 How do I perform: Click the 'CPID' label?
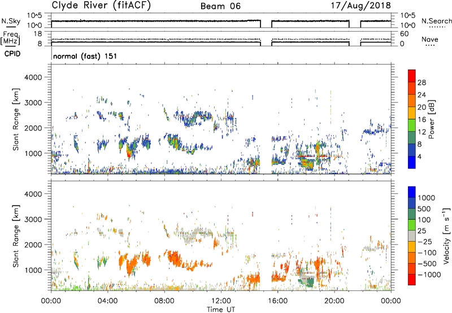(12, 54)
